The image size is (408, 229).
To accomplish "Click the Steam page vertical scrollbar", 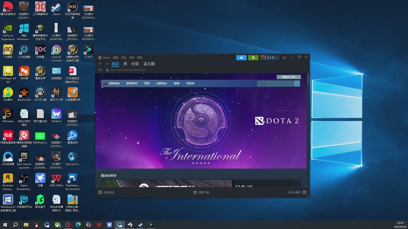I will click(x=308, y=79).
